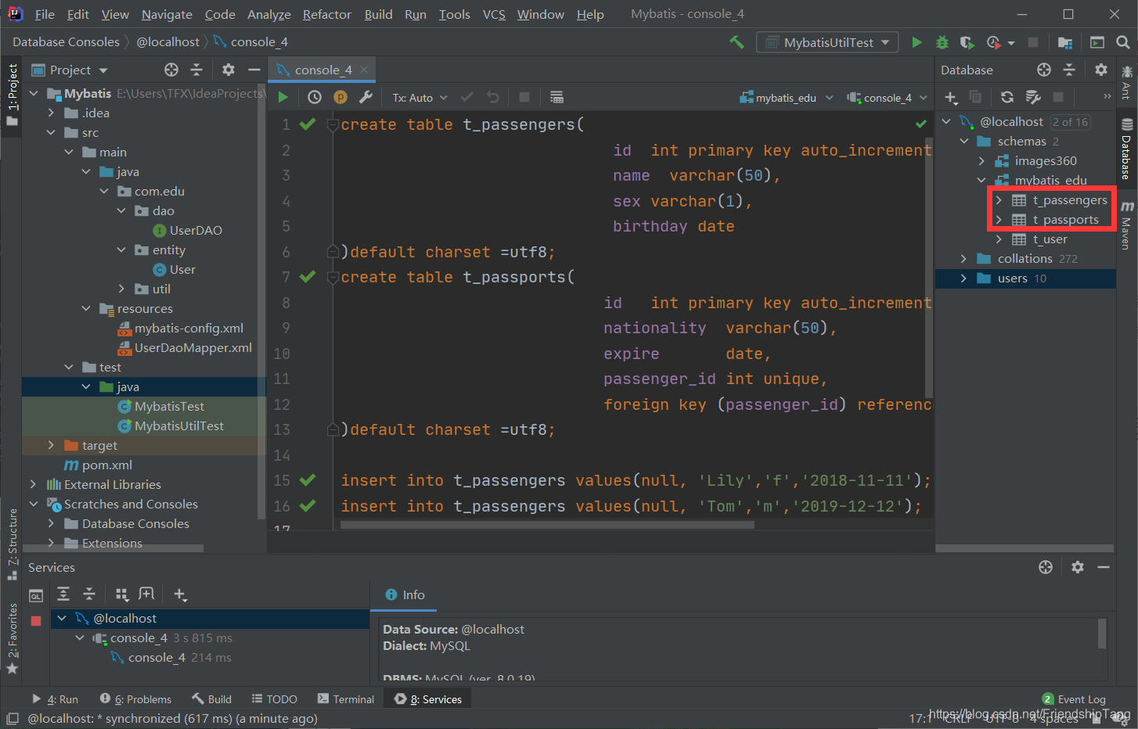
Task: Click the duplicate icon in Database toolbar
Action: click(x=975, y=97)
